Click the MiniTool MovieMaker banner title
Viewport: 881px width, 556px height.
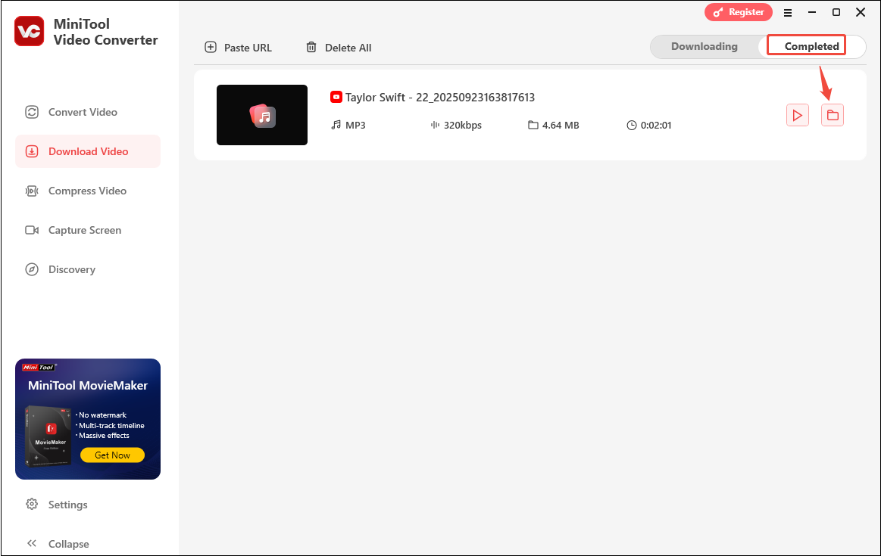88,386
